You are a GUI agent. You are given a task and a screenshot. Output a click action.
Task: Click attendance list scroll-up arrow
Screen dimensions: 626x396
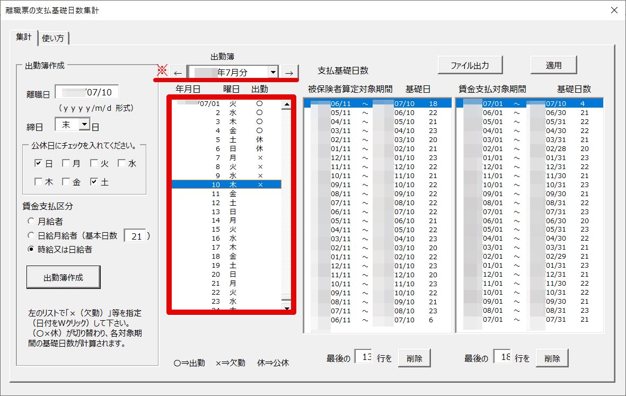point(286,104)
